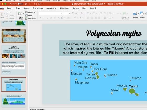The image size is (147, 110).
Task: Expand the Picture dropdown arrow
Action: (x=138, y=14)
